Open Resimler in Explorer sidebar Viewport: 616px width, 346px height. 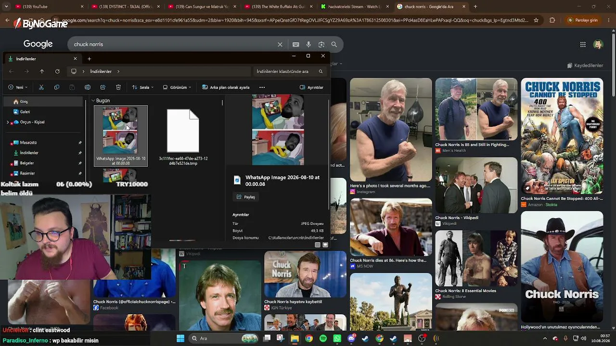coord(43,173)
